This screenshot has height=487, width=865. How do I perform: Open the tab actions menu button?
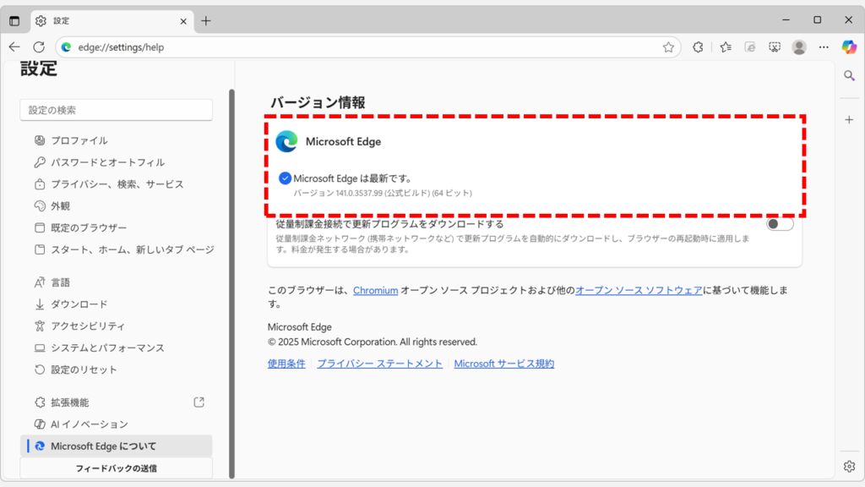pos(14,20)
